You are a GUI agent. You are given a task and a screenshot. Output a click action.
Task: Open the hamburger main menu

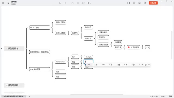[x=3, y=3]
